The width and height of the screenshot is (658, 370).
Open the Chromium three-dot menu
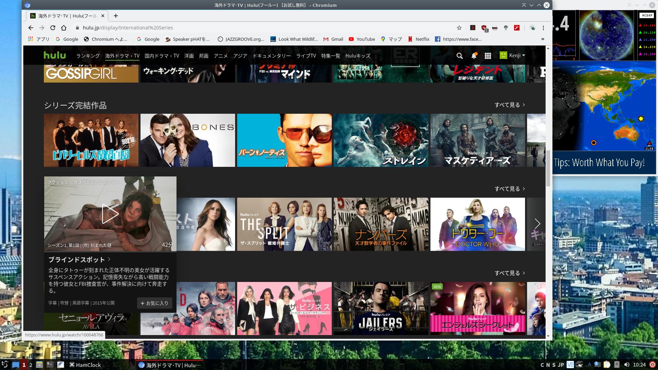click(543, 28)
